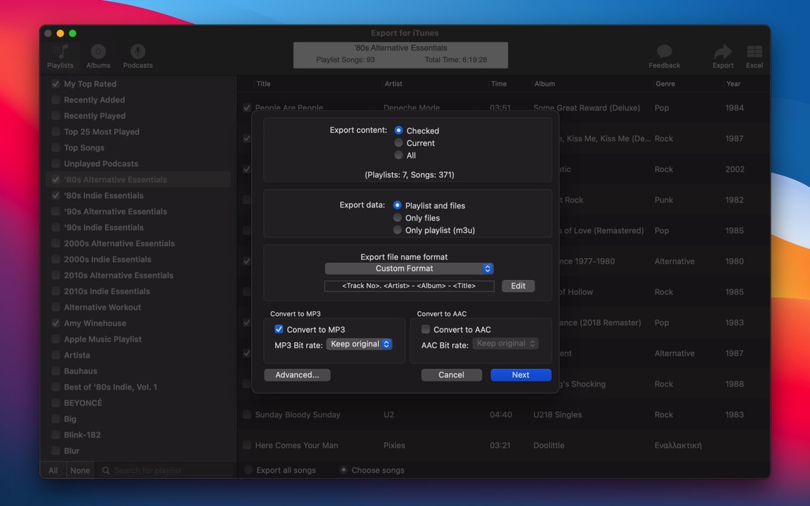Click the Export arrow icon

tap(722, 52)
